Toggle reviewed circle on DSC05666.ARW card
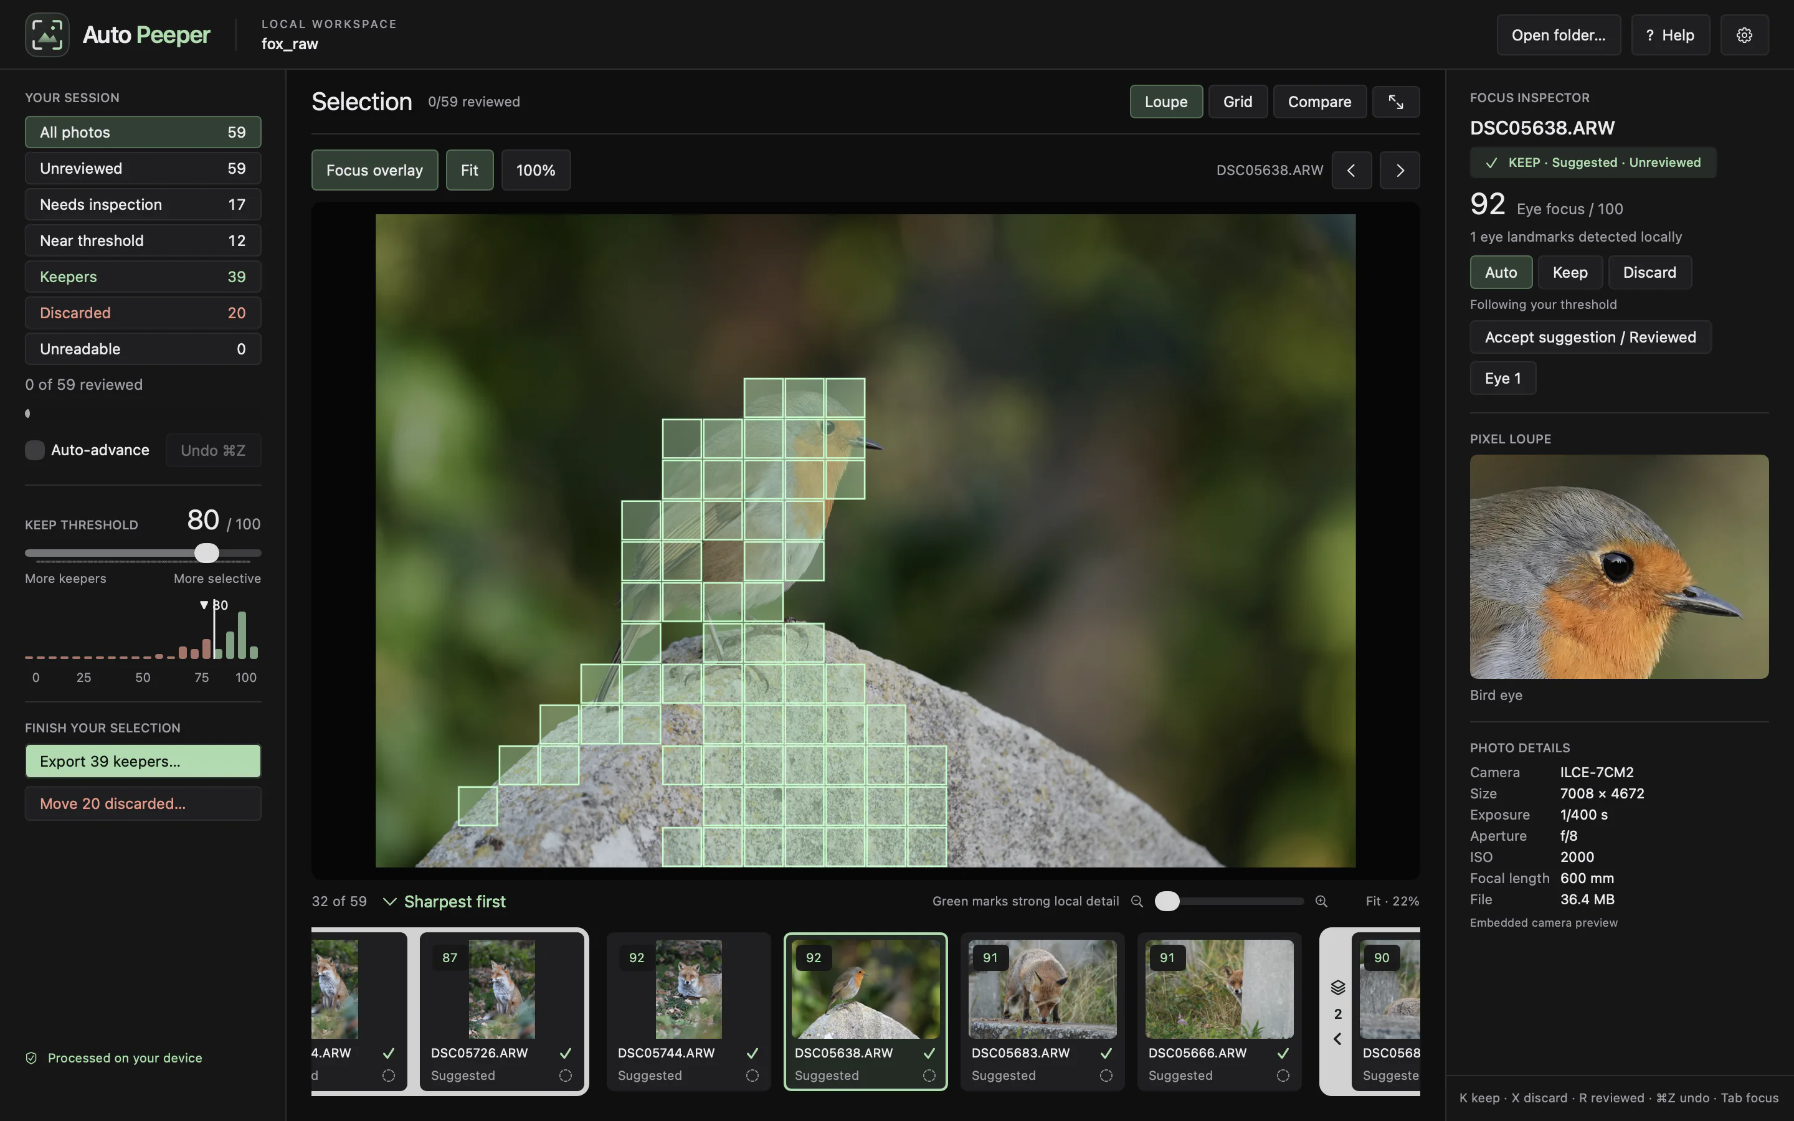Viewport: 1794px width, 1121px height. click(x=1283, y=1075)
